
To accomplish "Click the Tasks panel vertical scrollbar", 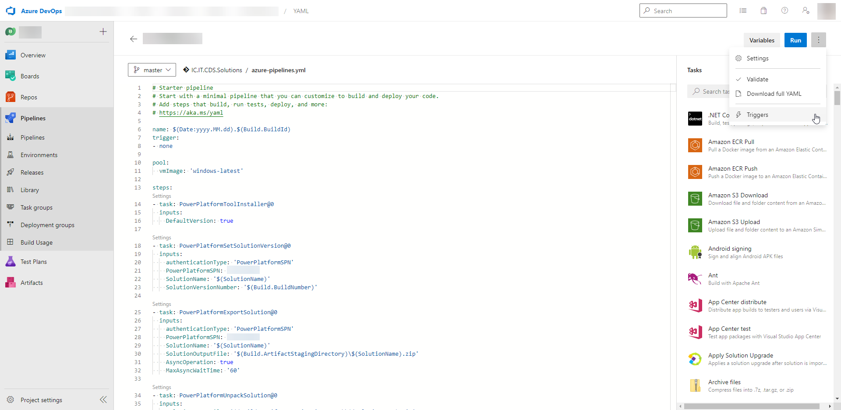I will point(837,97).
